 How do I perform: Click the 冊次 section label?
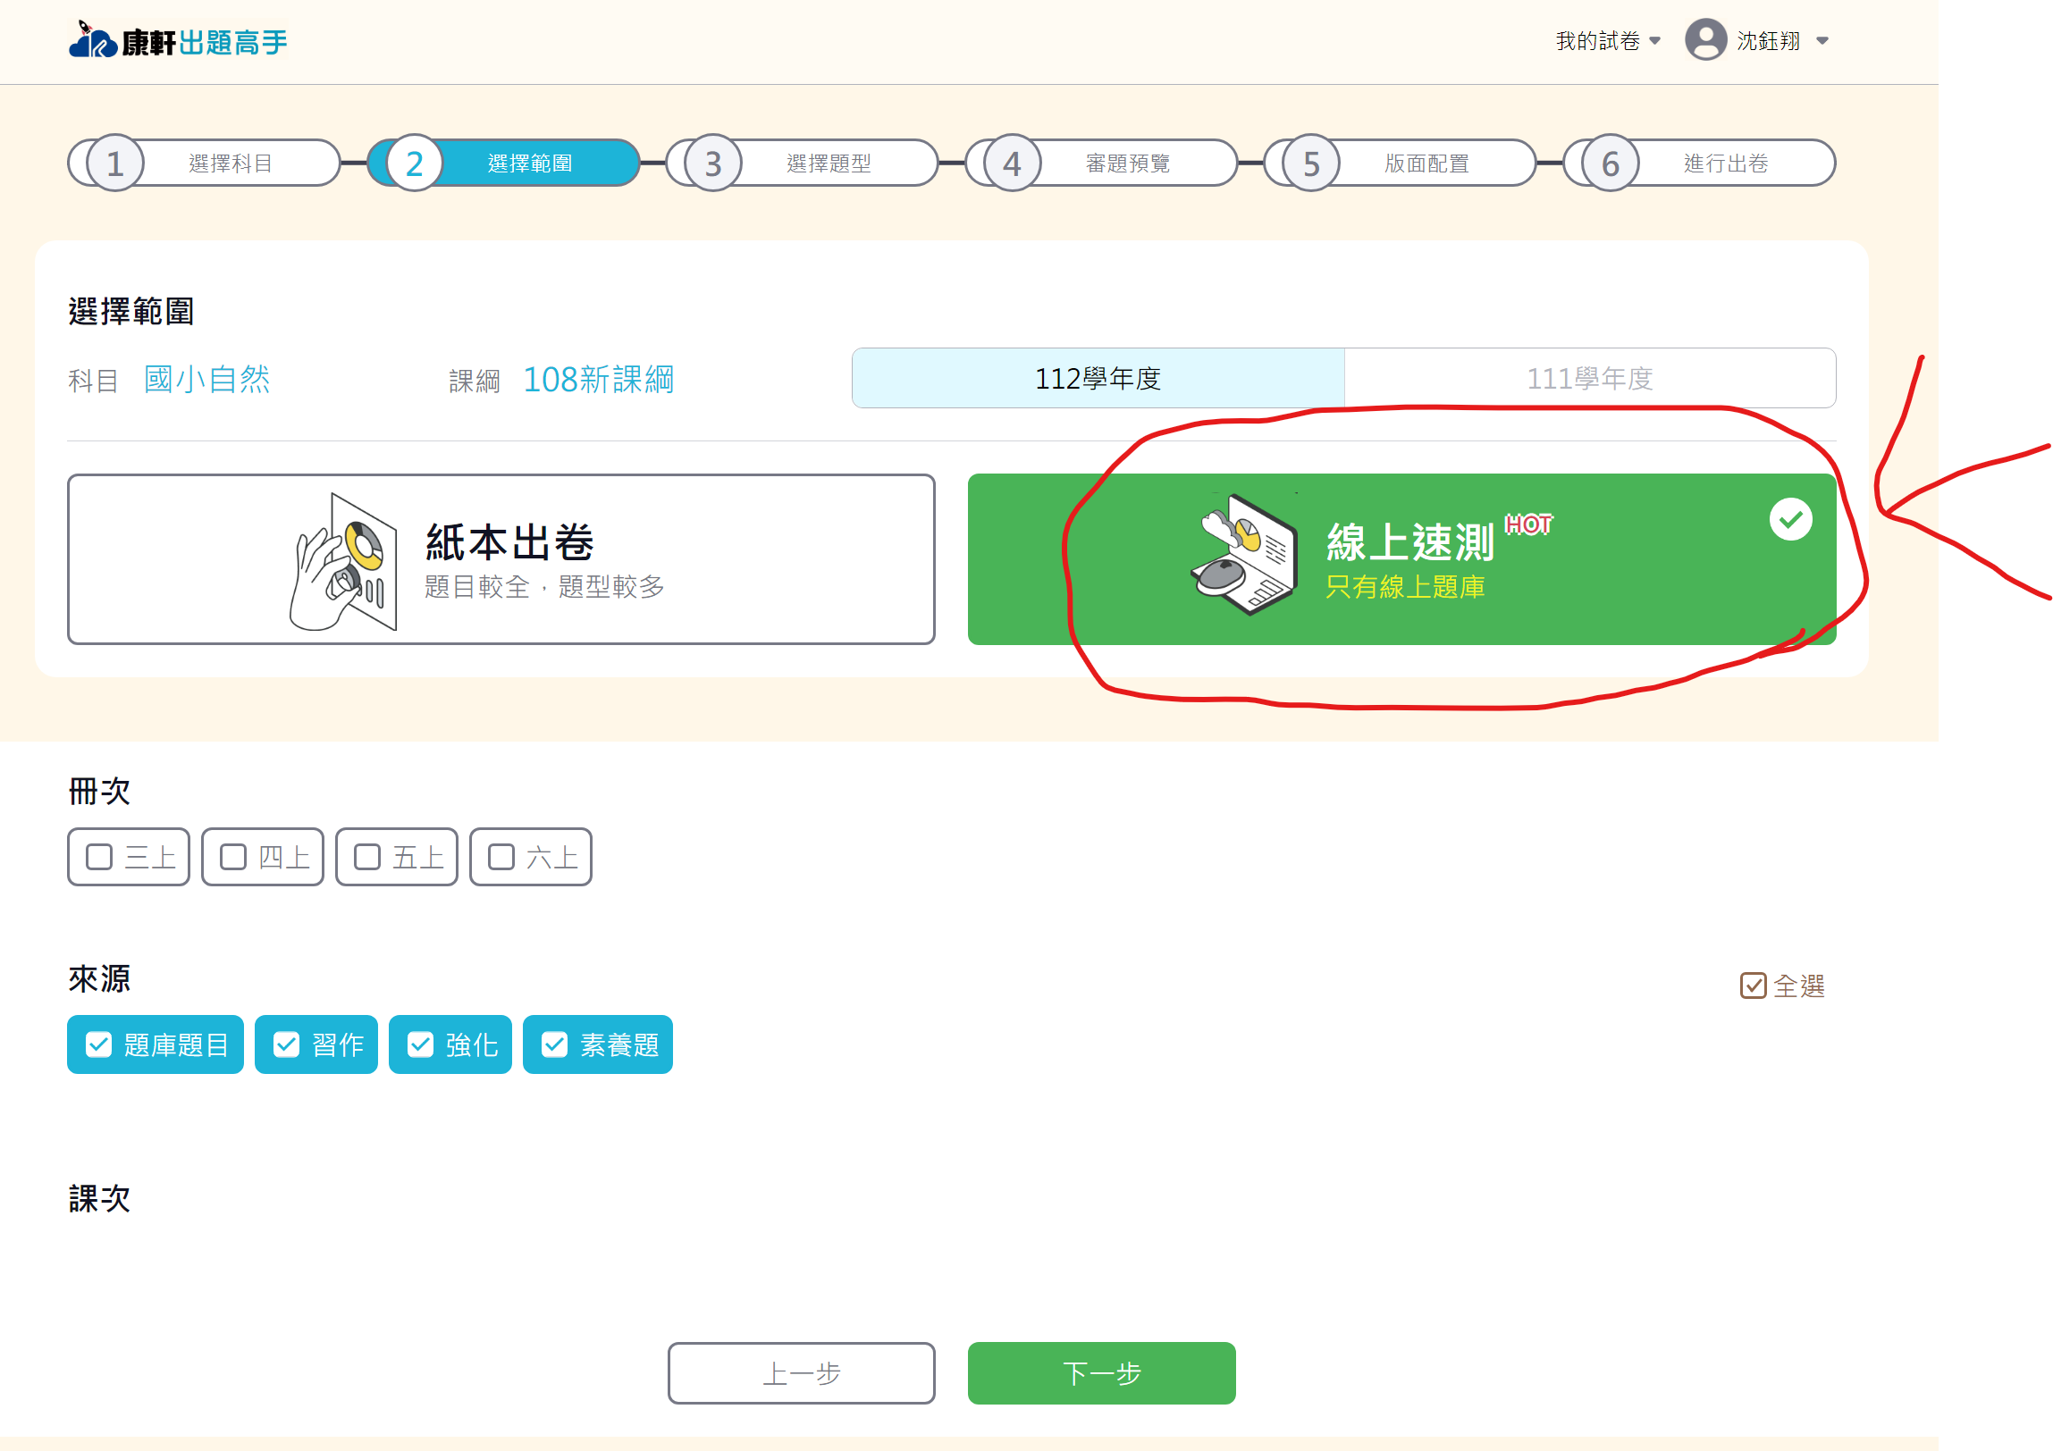[x=99, y=792]
